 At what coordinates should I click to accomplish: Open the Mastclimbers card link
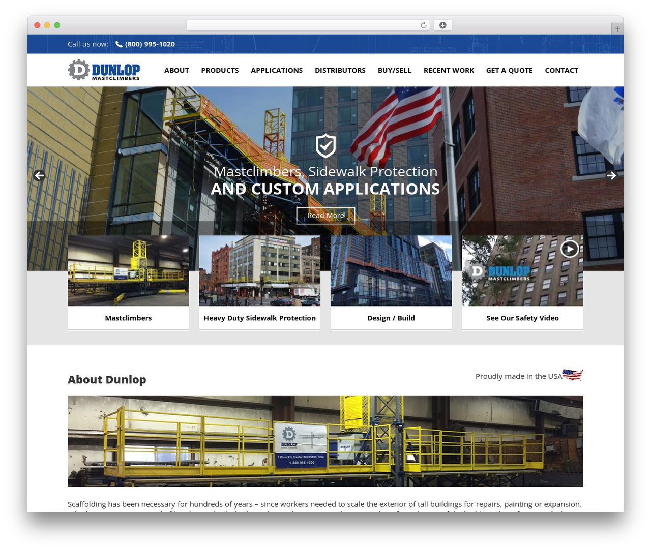pyautogui.click(x=128, y=318)
